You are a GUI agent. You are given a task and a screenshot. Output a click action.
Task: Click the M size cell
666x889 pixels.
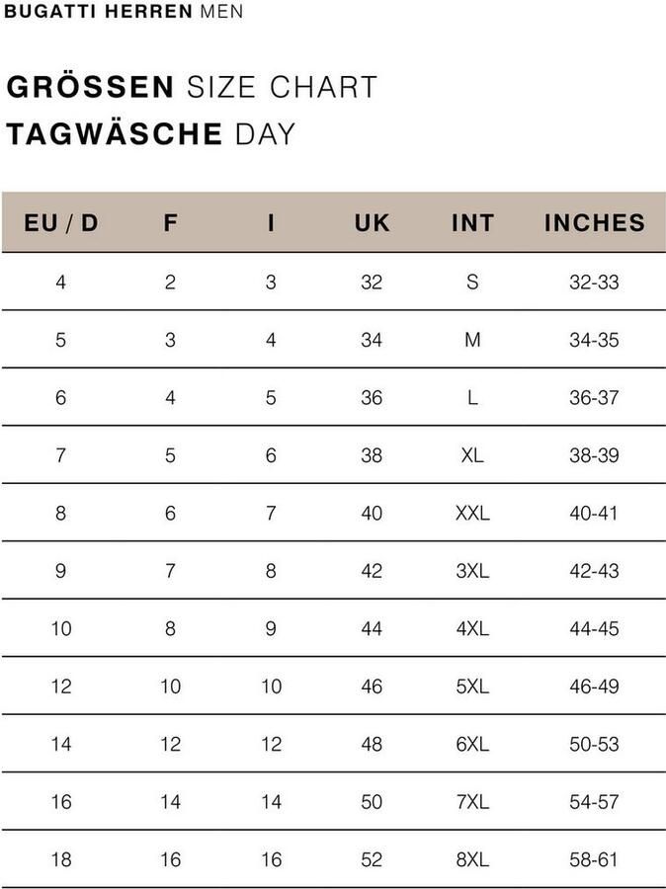[472, 340]
